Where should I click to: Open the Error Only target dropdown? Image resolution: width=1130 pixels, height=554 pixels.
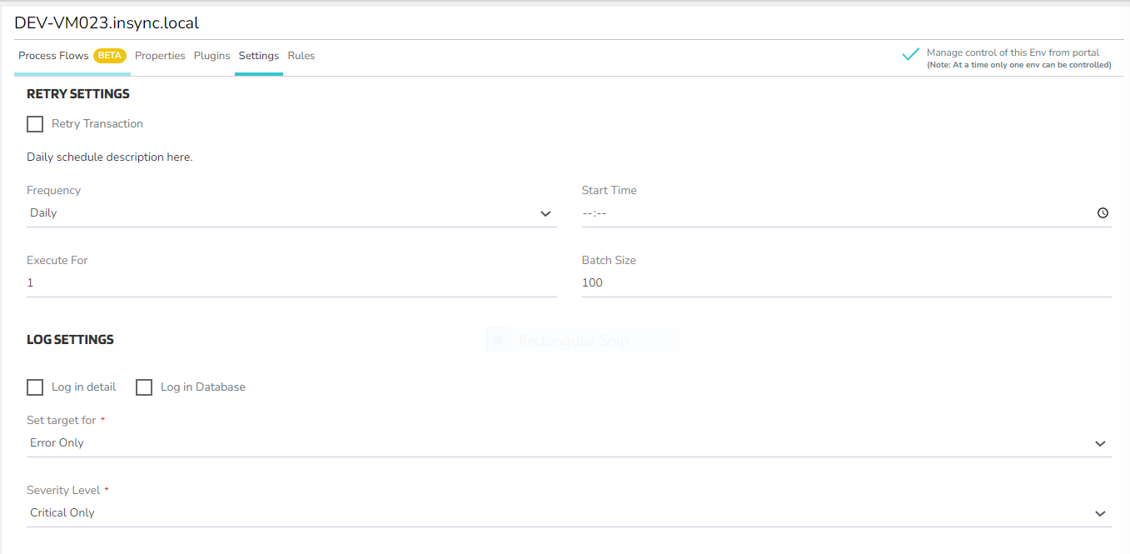coord(558,443)
